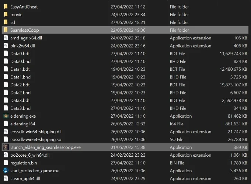Click the SeamlessCoop folder icon
The height and width of the screenshot is (184, 251).
[6, 30]
